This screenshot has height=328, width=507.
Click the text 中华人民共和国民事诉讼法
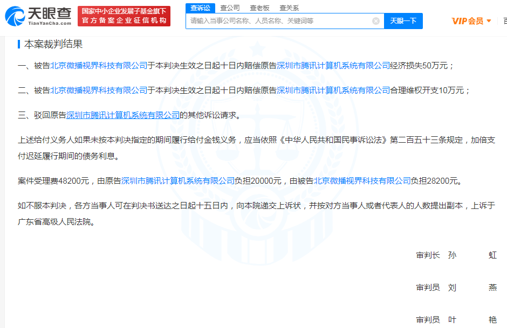click(333, 140)
